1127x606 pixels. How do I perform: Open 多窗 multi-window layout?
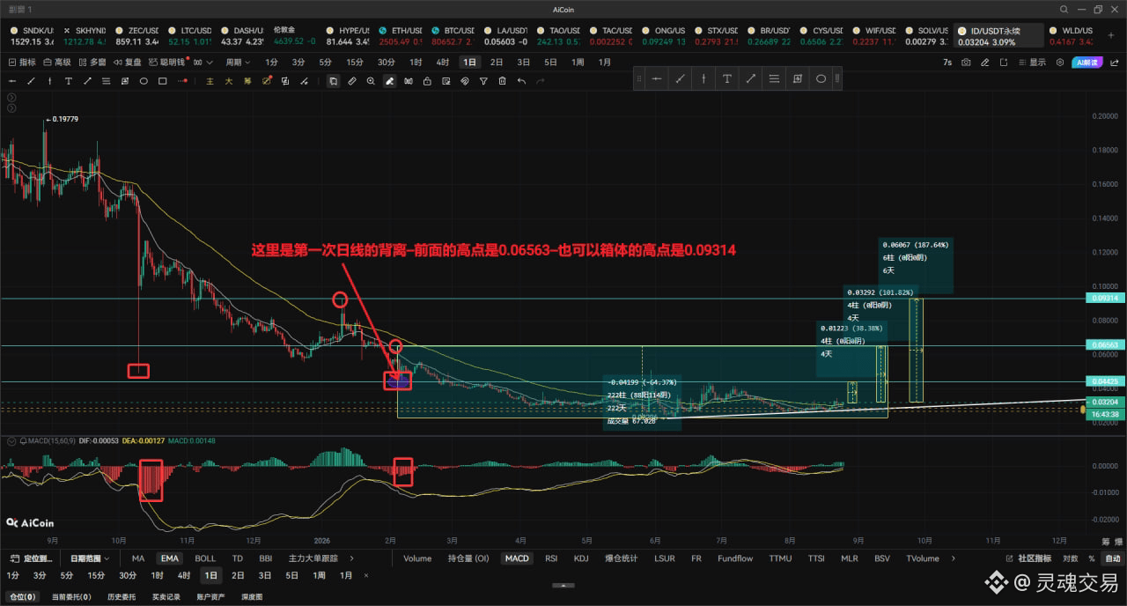click(92, 63)
